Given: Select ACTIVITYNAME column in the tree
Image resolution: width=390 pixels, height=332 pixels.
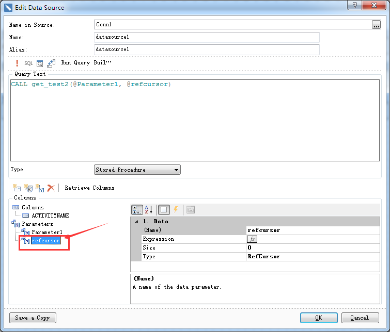Looking at the screenshot, I should pos(50,215).
